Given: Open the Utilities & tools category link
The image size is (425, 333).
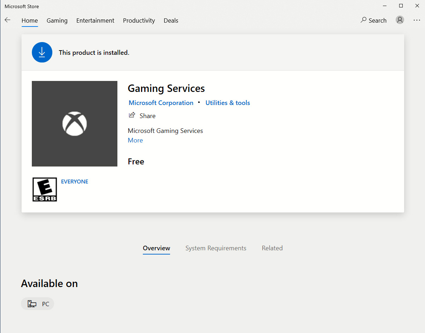Looking at the screenshot, I should point(228,103).
